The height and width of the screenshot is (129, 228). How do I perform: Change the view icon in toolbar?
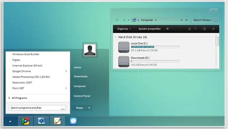(190, 29)
